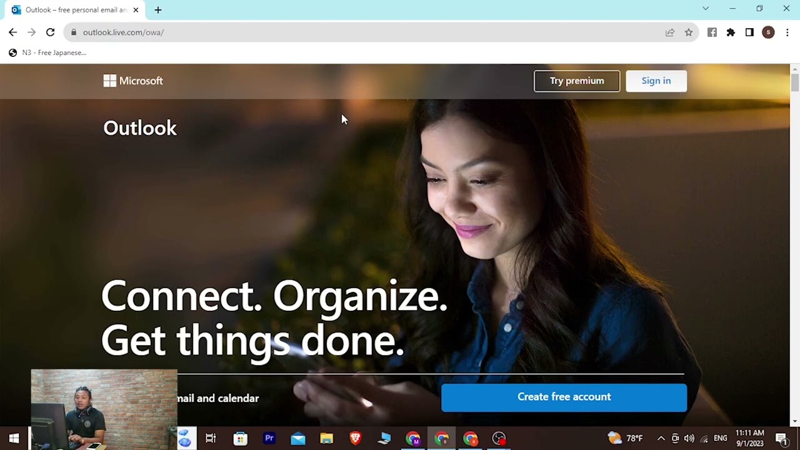Switch the ENG input language
Image resolution: width=800 pixels, height=450 pixels.
point(720,438)
